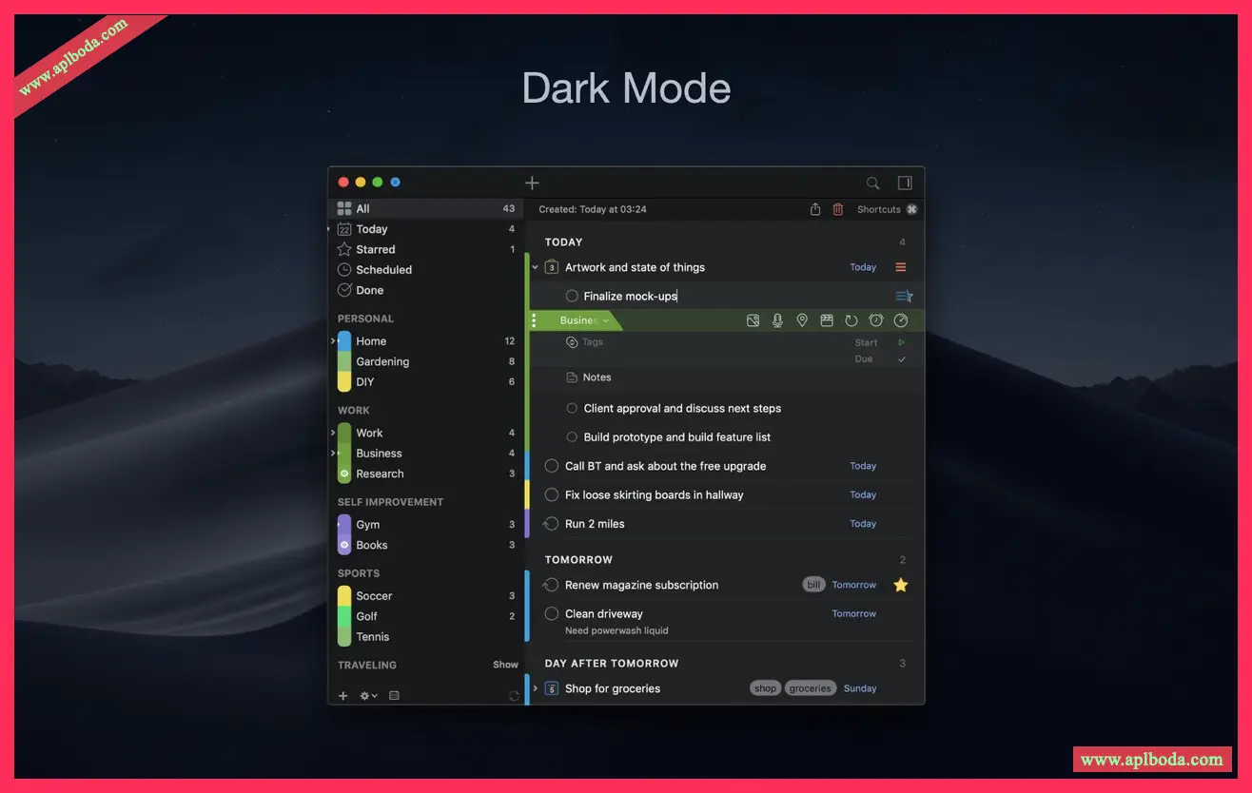Viewport: 1252px width, 793px height.
Task: Set task repeat with the circular arrow icon
Action: pyautogui.click(x=851, y=320)
